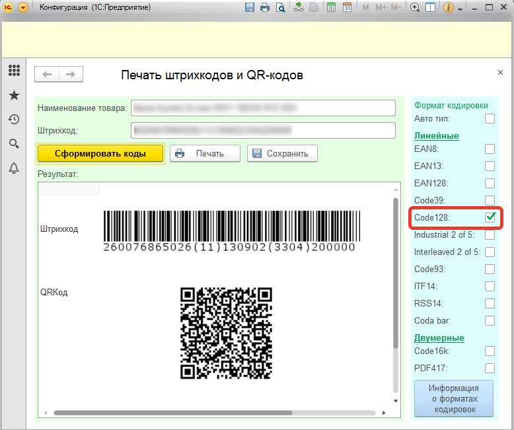Open Print Preview magnifier icon
514x430 pixels.
(281, 7)
